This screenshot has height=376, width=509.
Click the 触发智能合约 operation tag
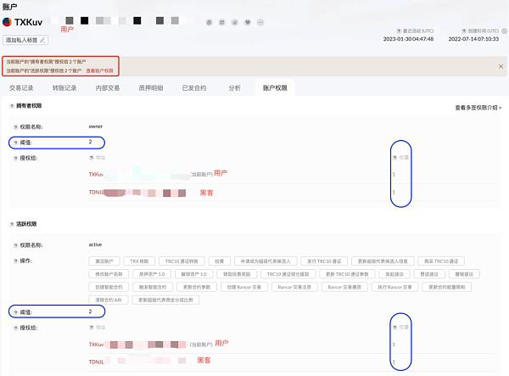148,288
